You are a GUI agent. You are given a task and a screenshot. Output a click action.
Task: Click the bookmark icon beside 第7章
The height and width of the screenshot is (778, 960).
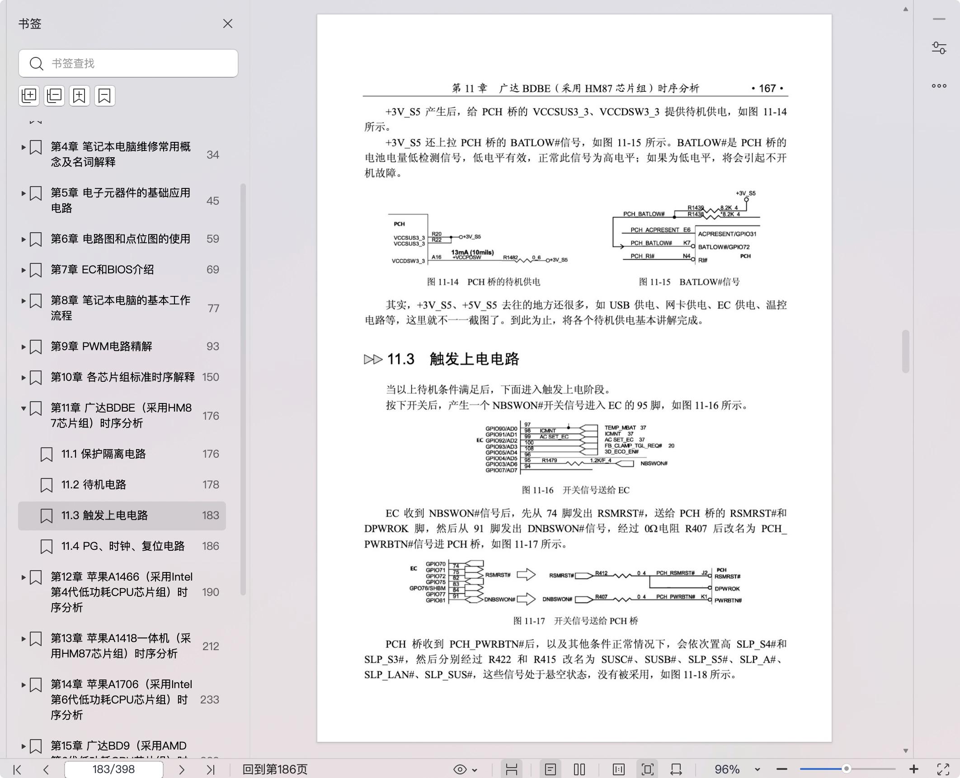pos(36,270)
